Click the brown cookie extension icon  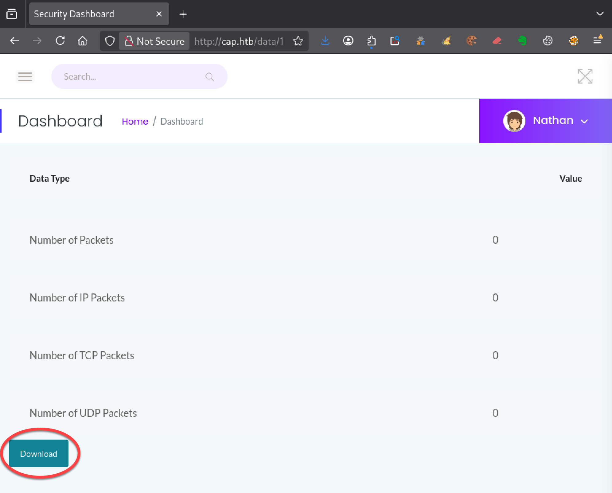[471, 41]
